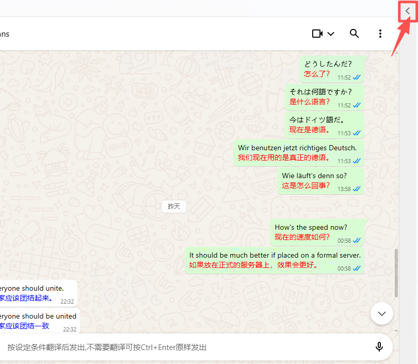Screen dimensions: 418x364
Task: Click the blue ticks on the 13:58 message
Action: pyautogui.click(x=357, y=189)
